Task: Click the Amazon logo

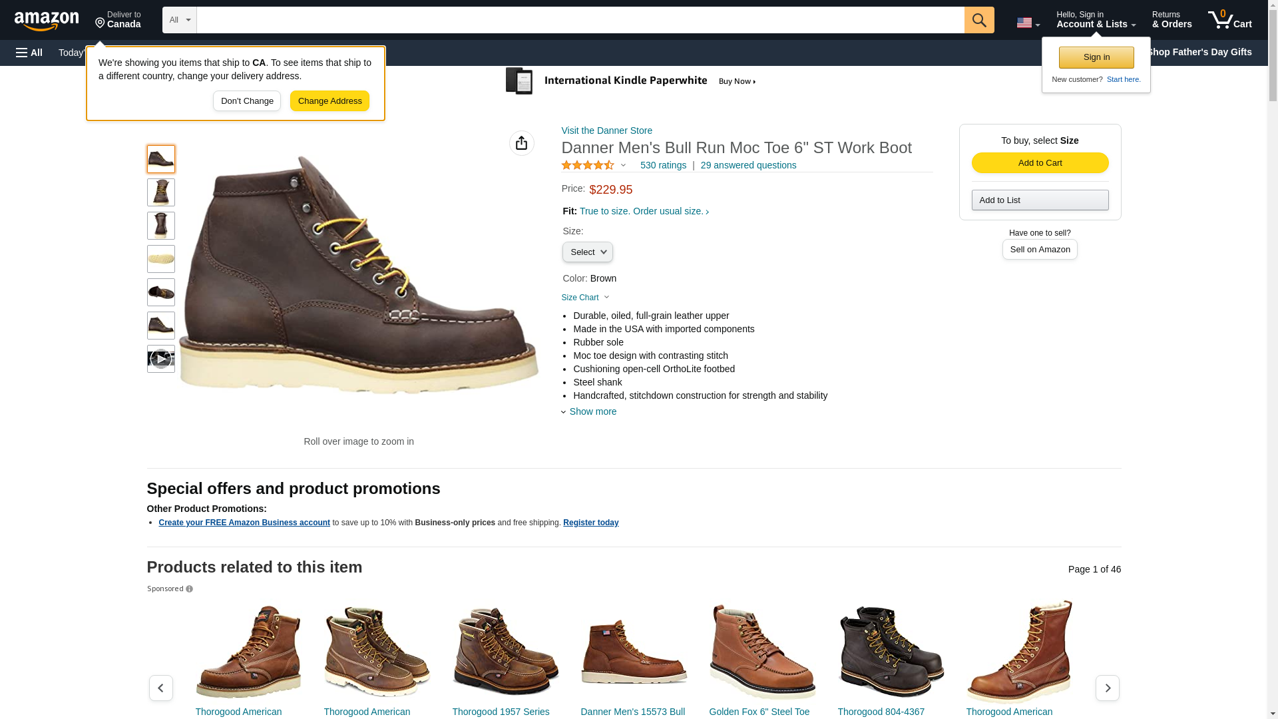Action: click(x=47, y=21)
